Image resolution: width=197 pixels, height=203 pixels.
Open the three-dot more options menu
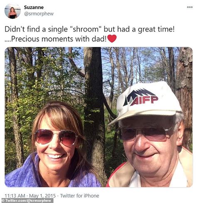click(x=190, y=7)
